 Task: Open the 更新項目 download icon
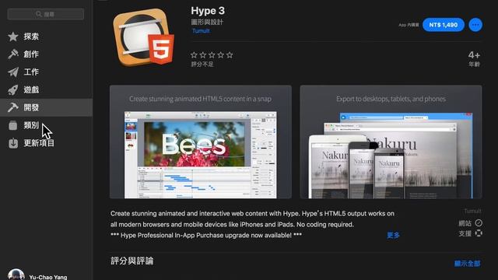pos(13,143)
